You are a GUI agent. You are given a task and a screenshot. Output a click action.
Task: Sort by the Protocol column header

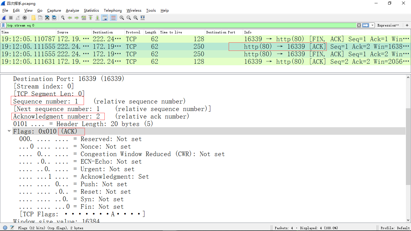134,32
